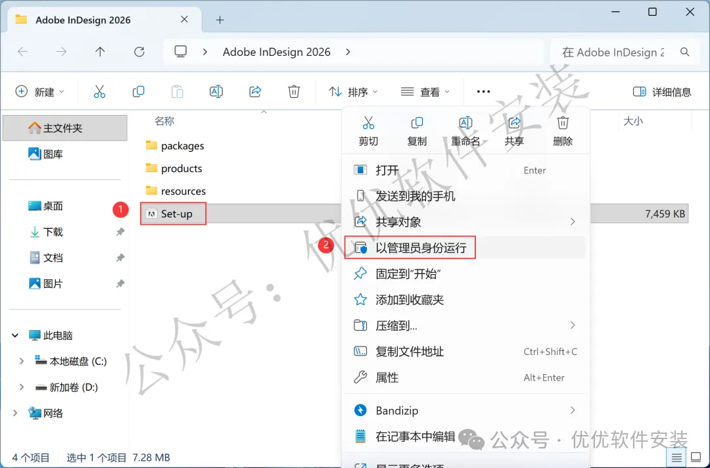Toggle the 详细信息 details pane
Viewport: 710px width, 468px height.
tap(661, 92)
